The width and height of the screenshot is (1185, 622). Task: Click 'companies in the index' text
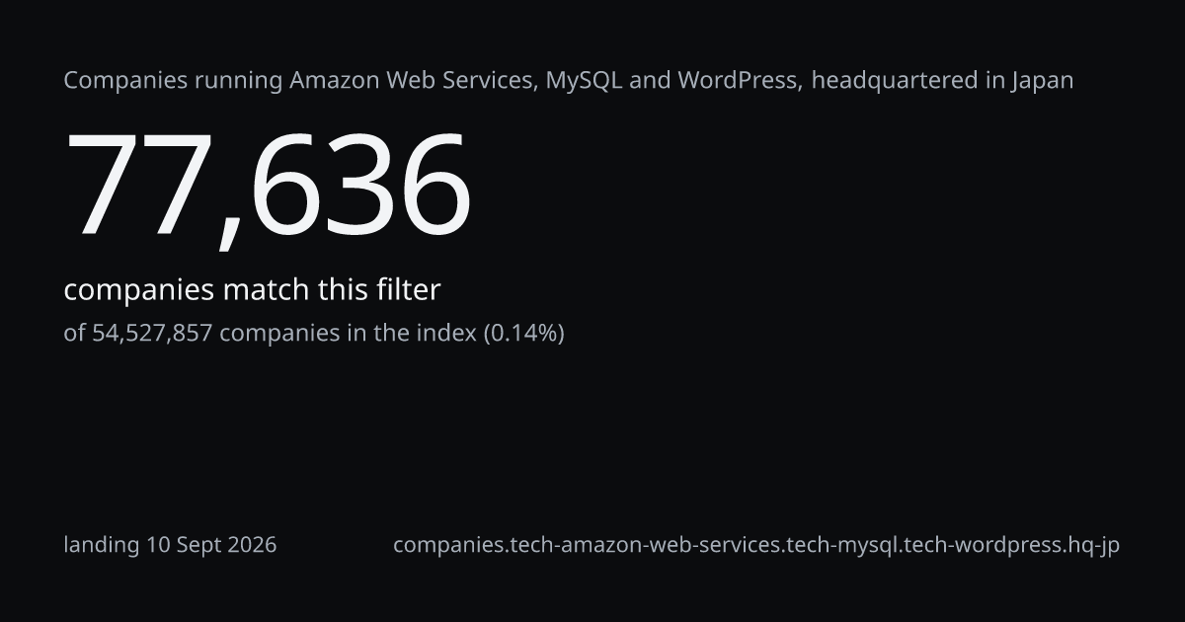(x=348, y=334)
